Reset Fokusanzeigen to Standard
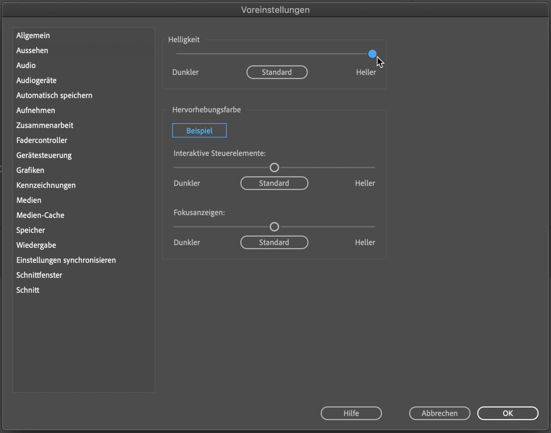The width and height of the screenshot is (551, 433). click(x=274, y=242)
